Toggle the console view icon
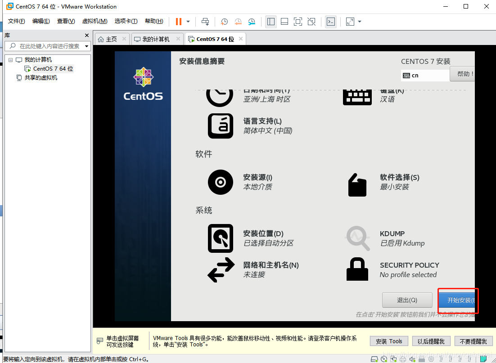 [330, 22]
